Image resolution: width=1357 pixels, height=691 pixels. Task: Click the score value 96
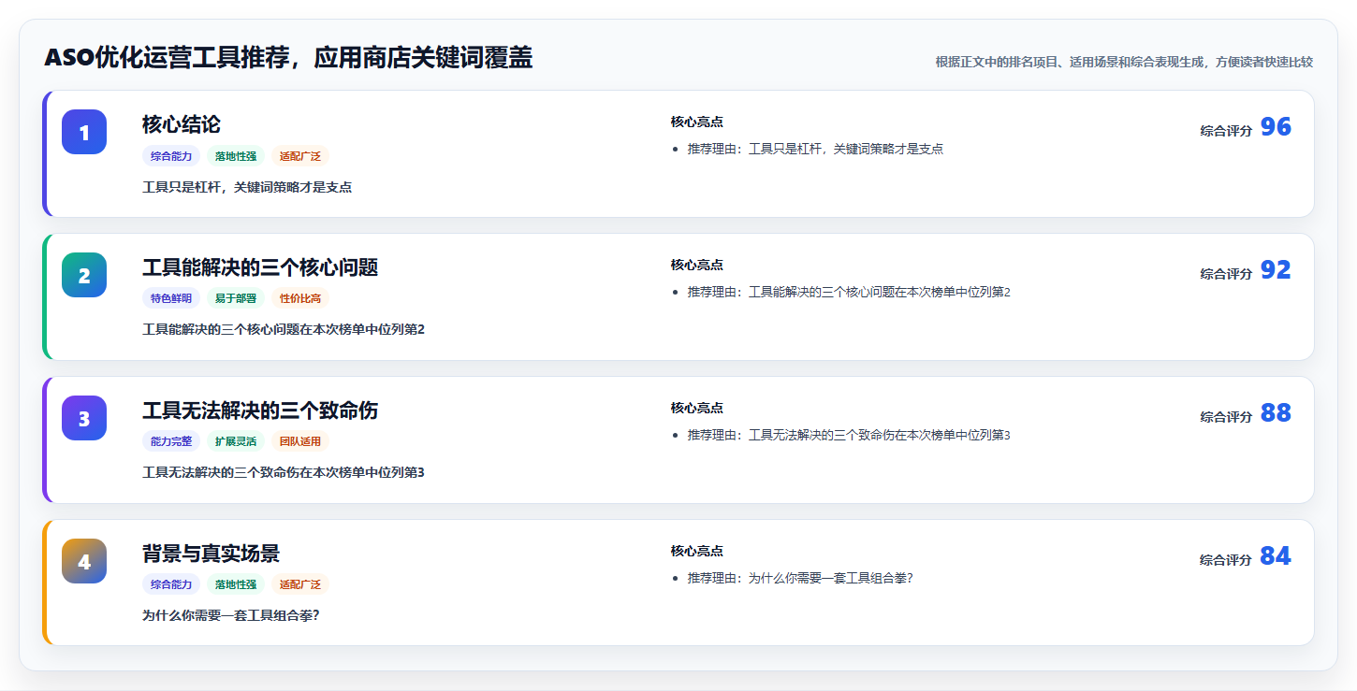[1276, 127]
